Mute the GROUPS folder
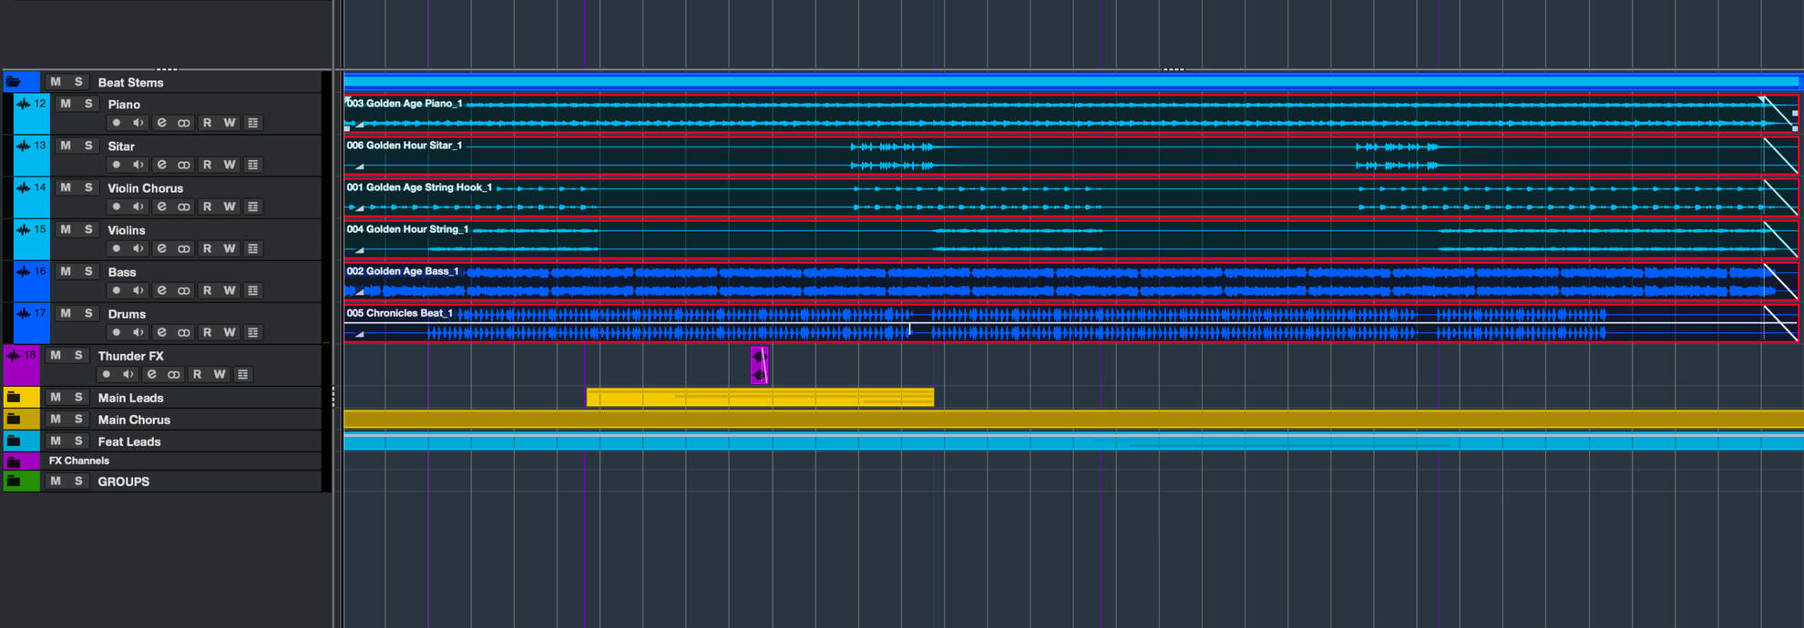 point(56,481)
